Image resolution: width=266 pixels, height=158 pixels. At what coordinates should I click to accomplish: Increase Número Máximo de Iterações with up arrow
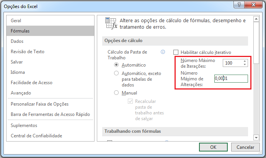pyautogui.click(x=245, y=61)
